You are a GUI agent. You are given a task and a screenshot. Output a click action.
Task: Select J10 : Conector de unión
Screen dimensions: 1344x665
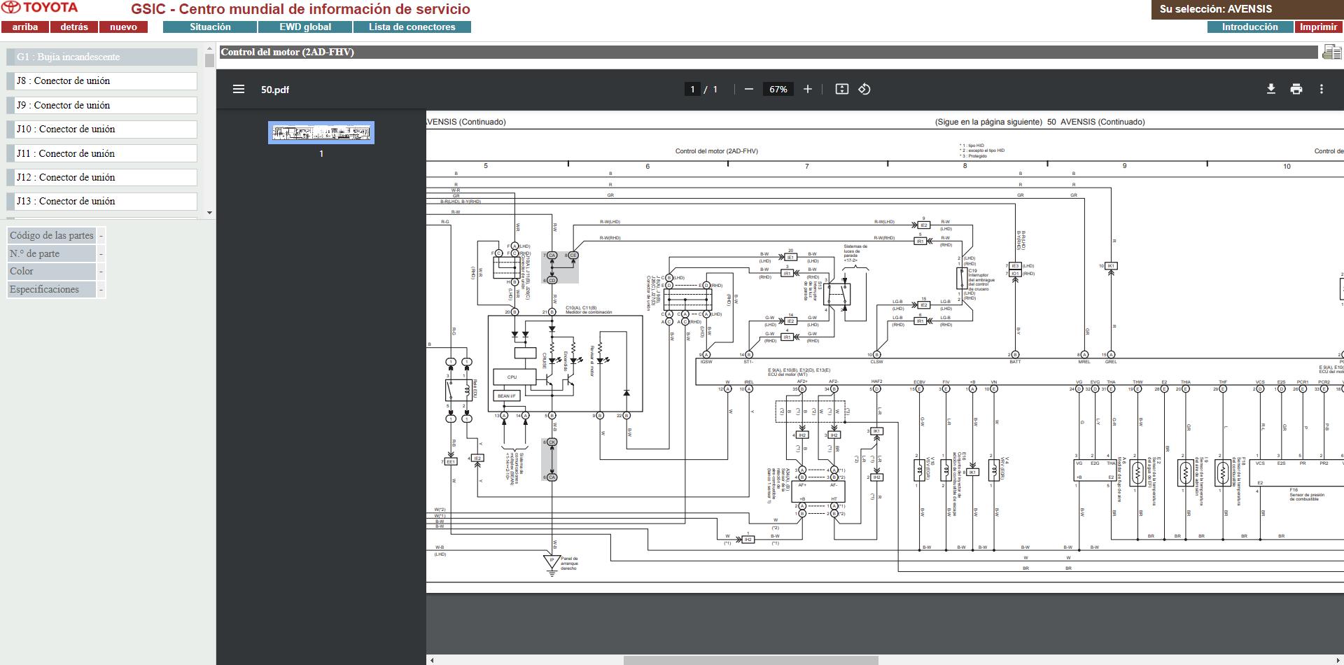[102, 129]
